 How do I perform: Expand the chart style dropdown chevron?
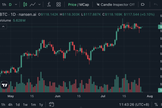pos(40,4)
